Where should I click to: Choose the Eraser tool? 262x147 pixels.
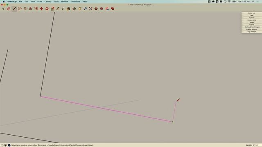click(x=9, y=9)
